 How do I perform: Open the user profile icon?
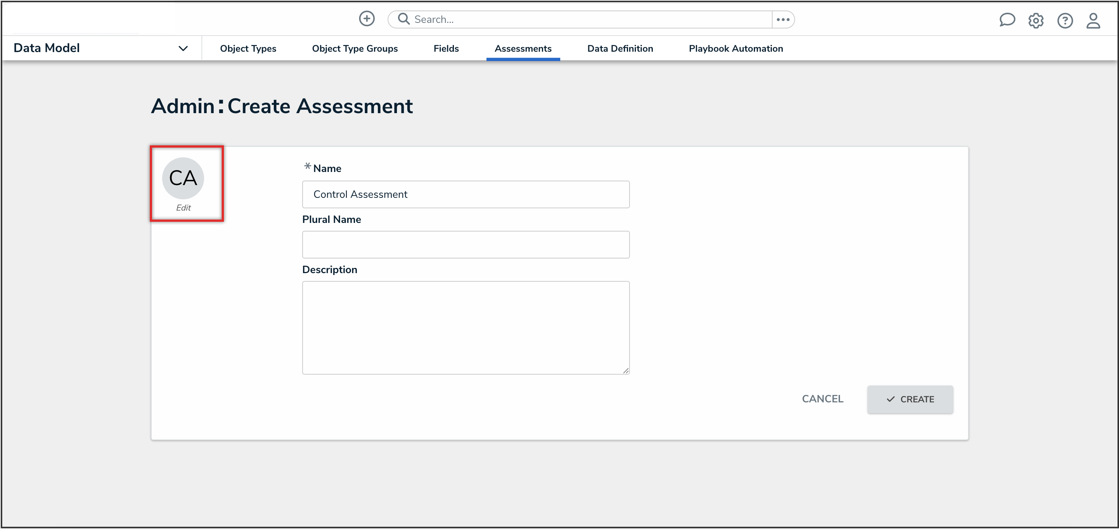click(x=1093, y=21)
